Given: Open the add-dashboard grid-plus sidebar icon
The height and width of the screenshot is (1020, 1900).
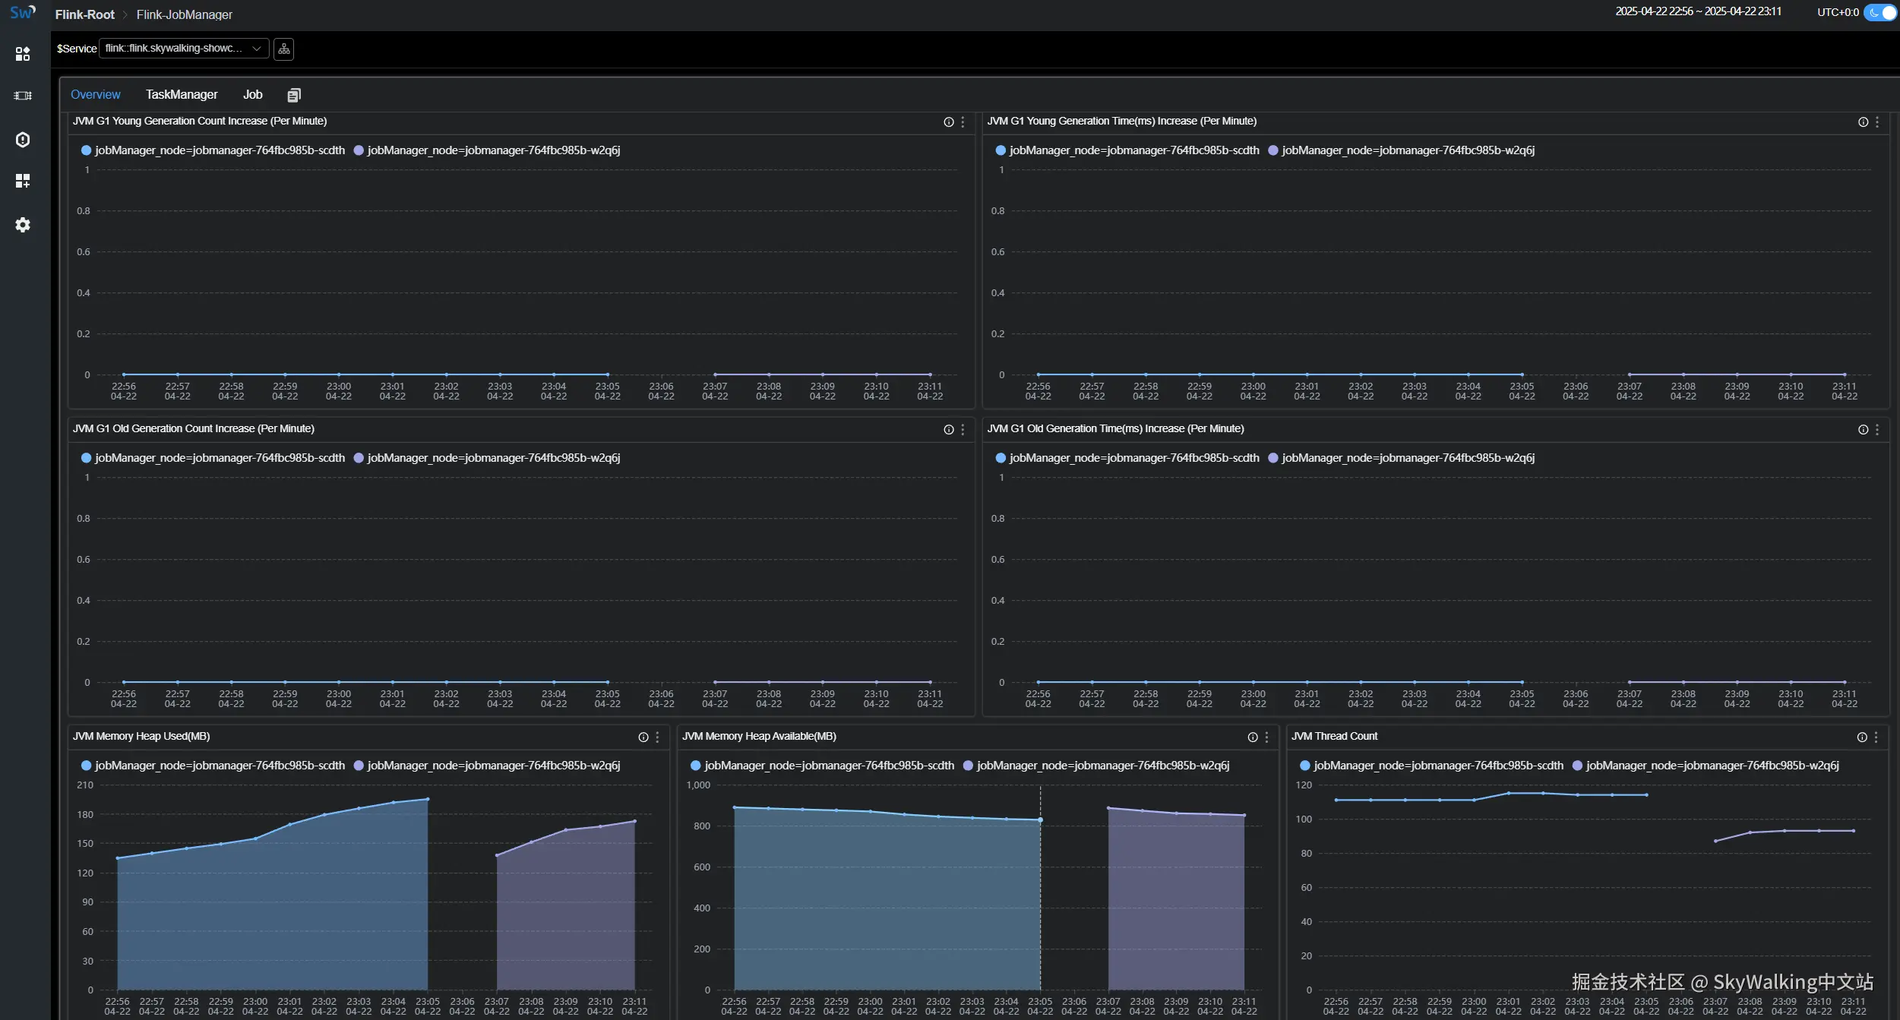Looking at the screenshot, I should [x=23, y=181].
